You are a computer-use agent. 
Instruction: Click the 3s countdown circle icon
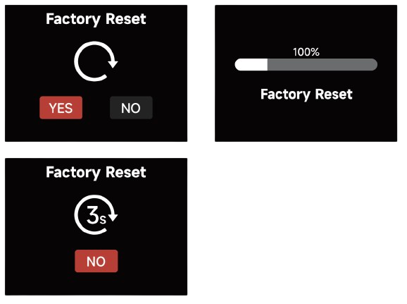(x=96, y=215)
